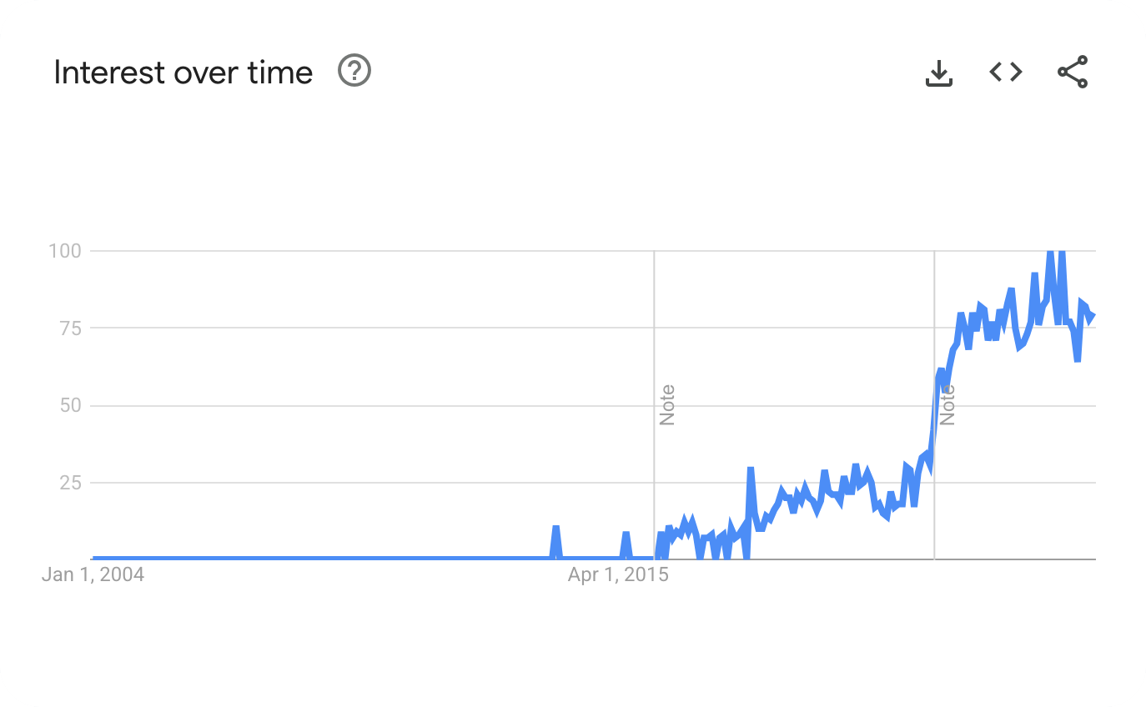Open the help question-mark icon
1146x707 pixels.
(x=354, y=71)
